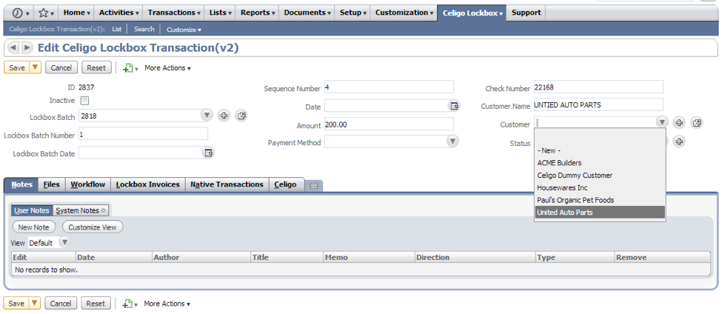
Task: Choose the - New - customer option
Action: (600, 150)
